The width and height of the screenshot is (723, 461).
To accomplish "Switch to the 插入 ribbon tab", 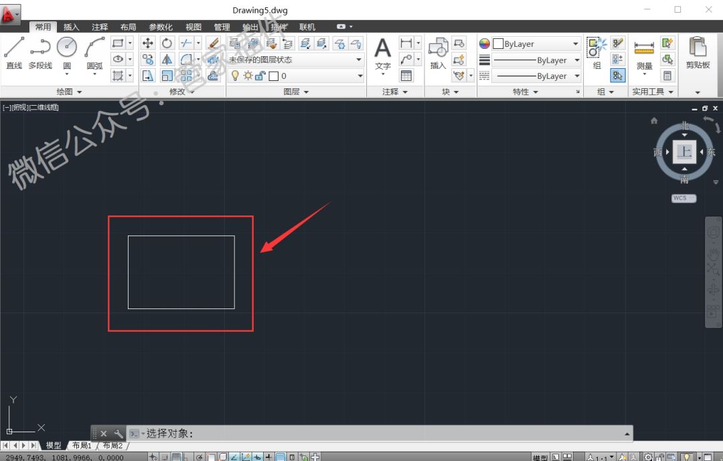I will click(x=72, y=27).
